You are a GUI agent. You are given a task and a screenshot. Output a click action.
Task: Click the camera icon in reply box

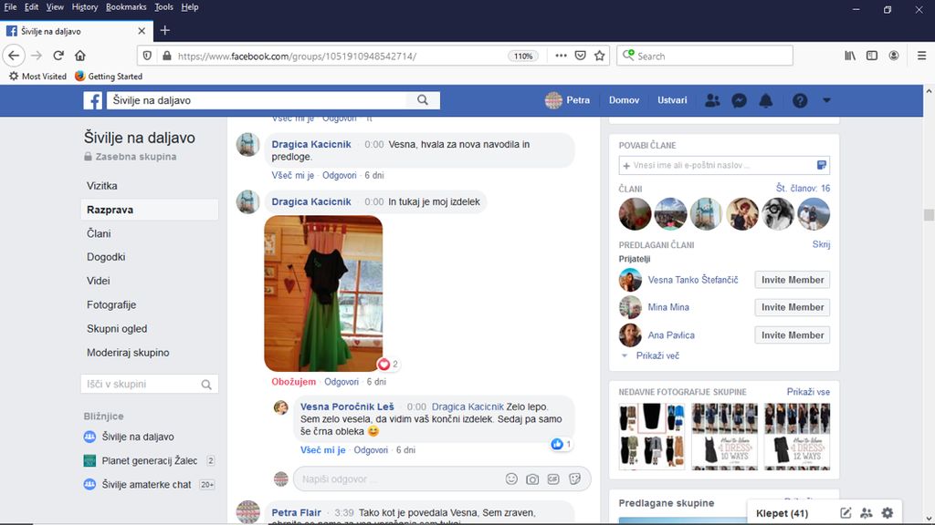(532, 479)
